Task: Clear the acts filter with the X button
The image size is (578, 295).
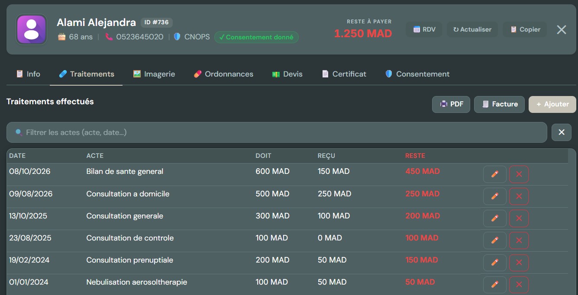Action: pyautogui.click(x=562, y=132)
